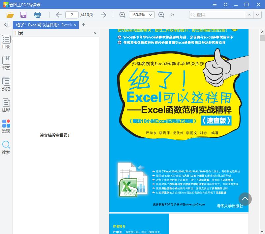
Task: Click the 该文档没有目录! message
Action: (x=54, y=135)
